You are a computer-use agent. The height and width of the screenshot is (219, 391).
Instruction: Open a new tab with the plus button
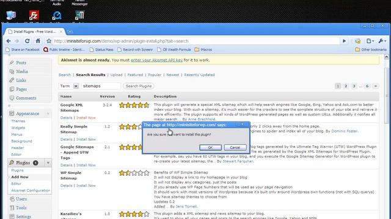point(70,32)
